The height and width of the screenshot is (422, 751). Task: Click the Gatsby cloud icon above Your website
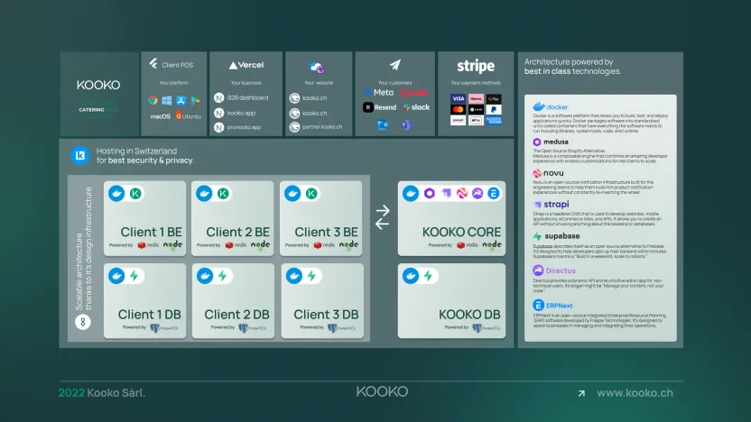pyautogui.click(x=317, y=68)
